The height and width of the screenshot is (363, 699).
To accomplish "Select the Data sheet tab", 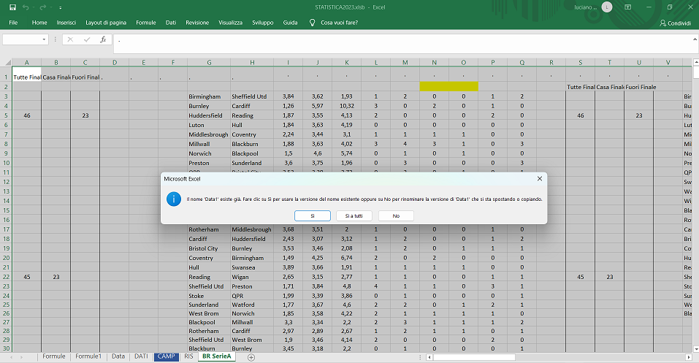I will (x=118, y=356).
